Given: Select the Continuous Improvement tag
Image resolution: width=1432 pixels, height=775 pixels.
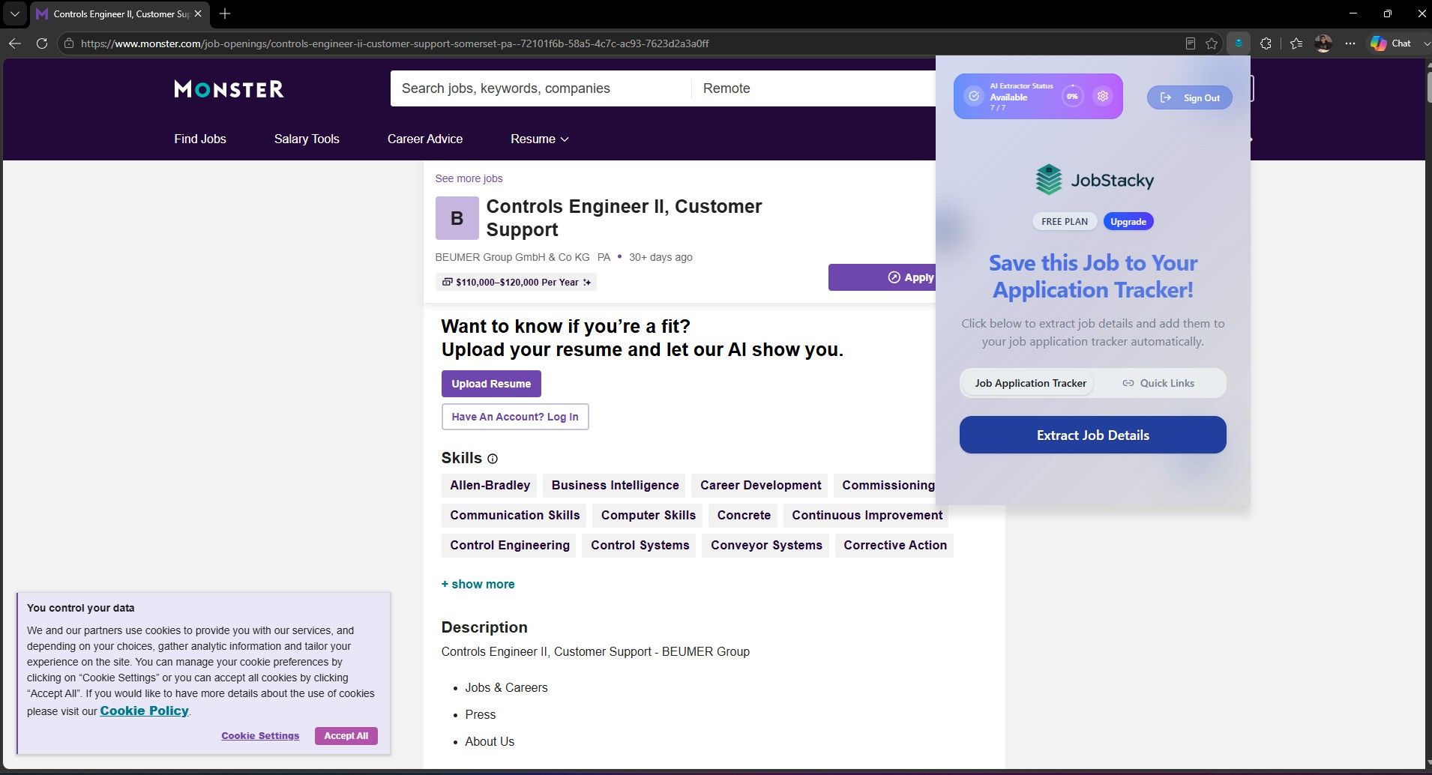Looking at the screenshot, I should coord(867,515).
